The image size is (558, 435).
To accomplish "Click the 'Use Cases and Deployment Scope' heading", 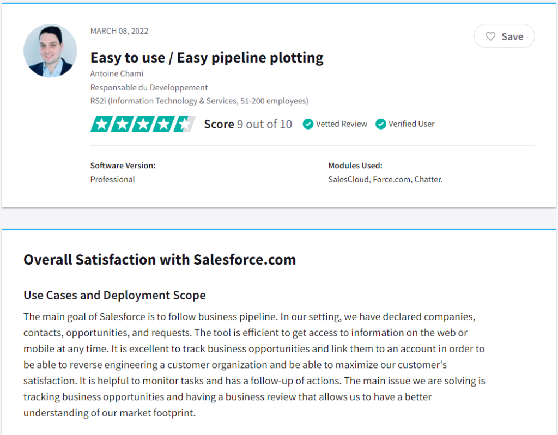I will point(114,296).
